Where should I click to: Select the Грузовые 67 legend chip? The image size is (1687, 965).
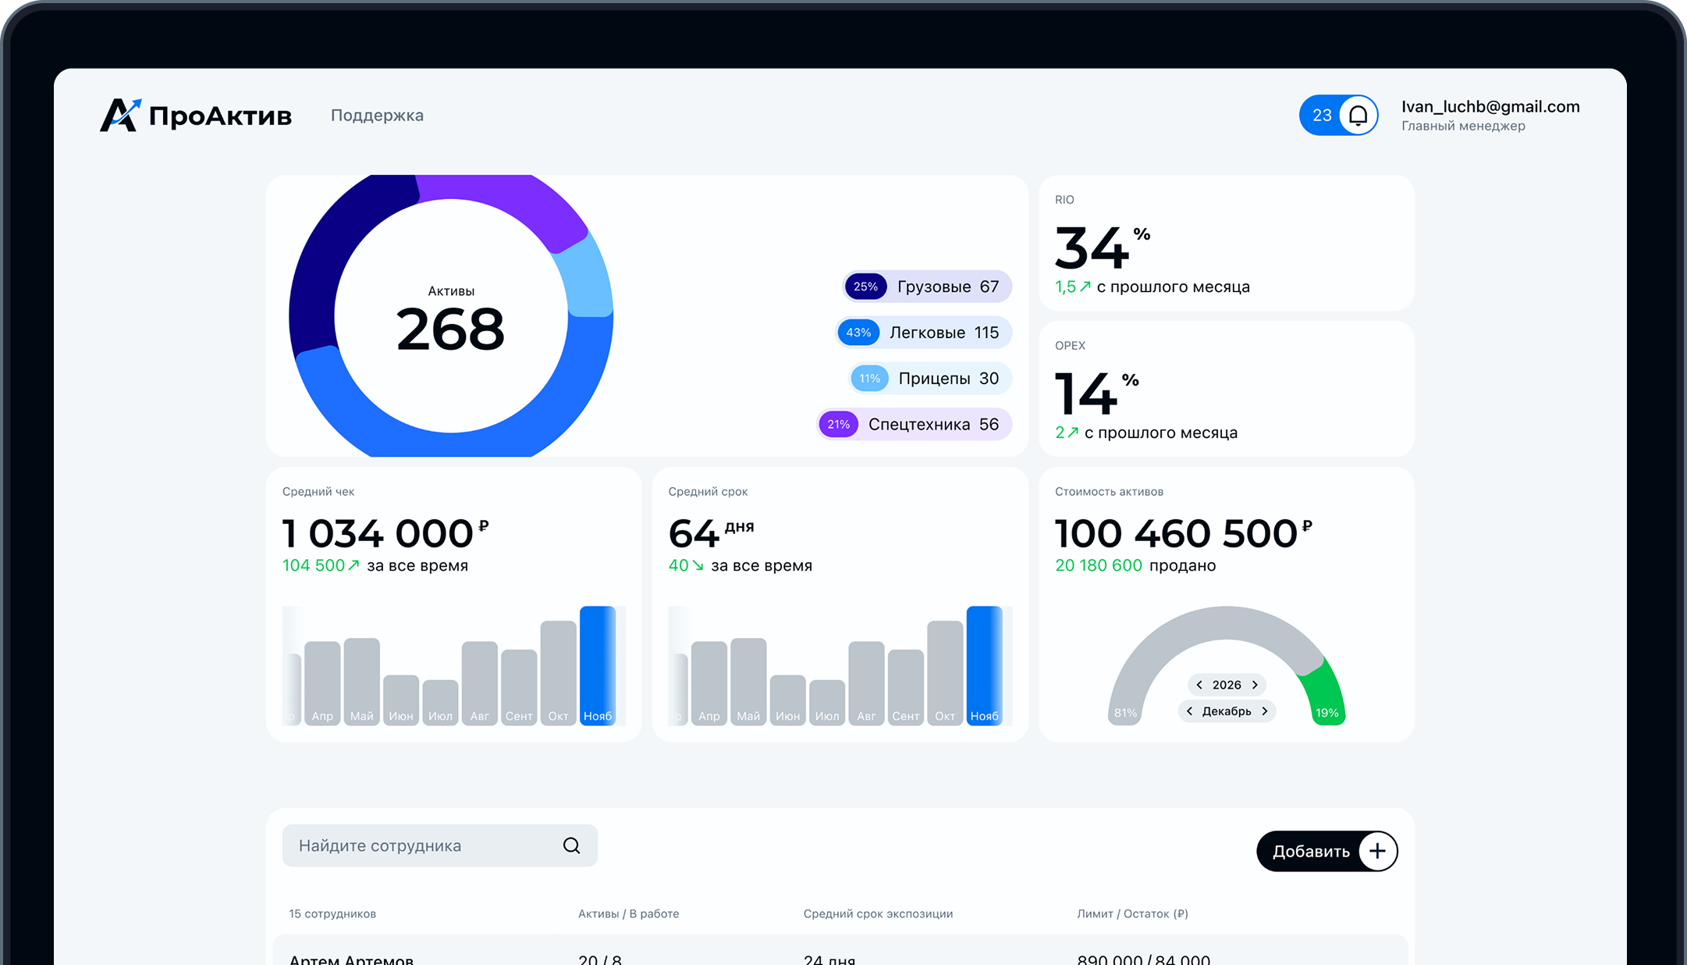coord(927,287)
